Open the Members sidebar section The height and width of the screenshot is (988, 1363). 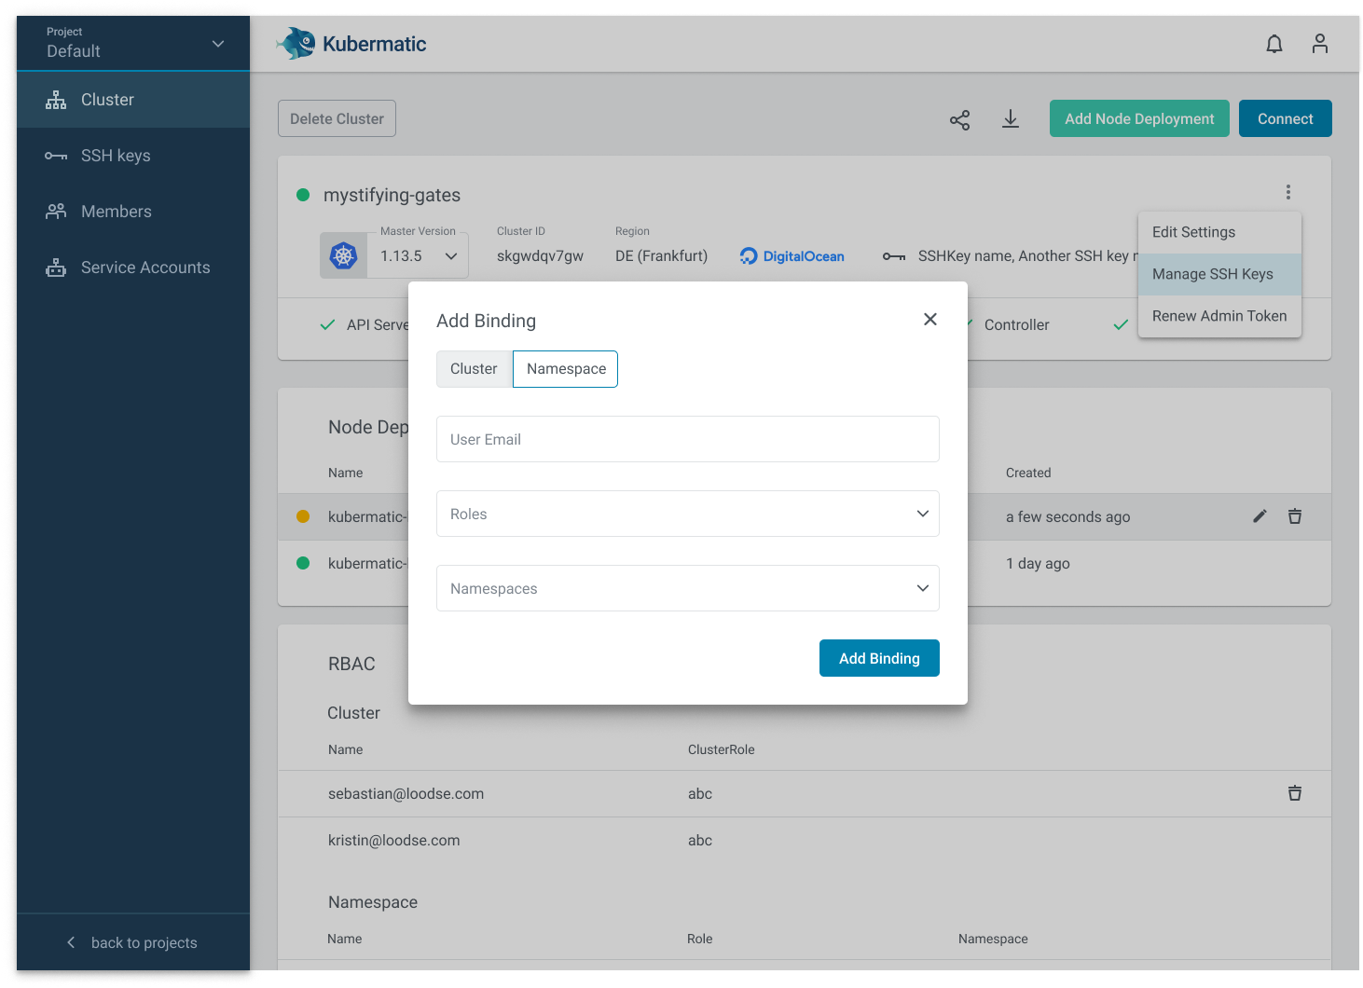click(116, 211)
